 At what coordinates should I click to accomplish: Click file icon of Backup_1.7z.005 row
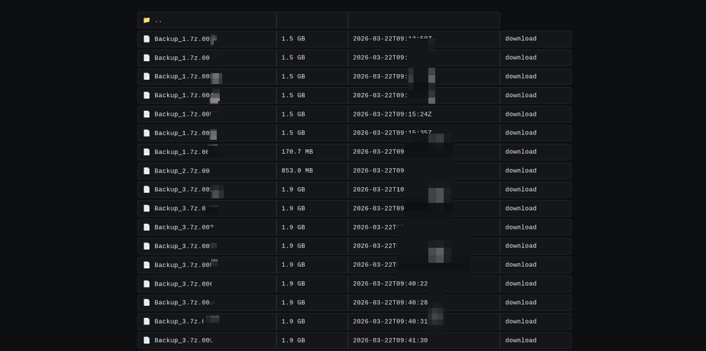[146, 114]
